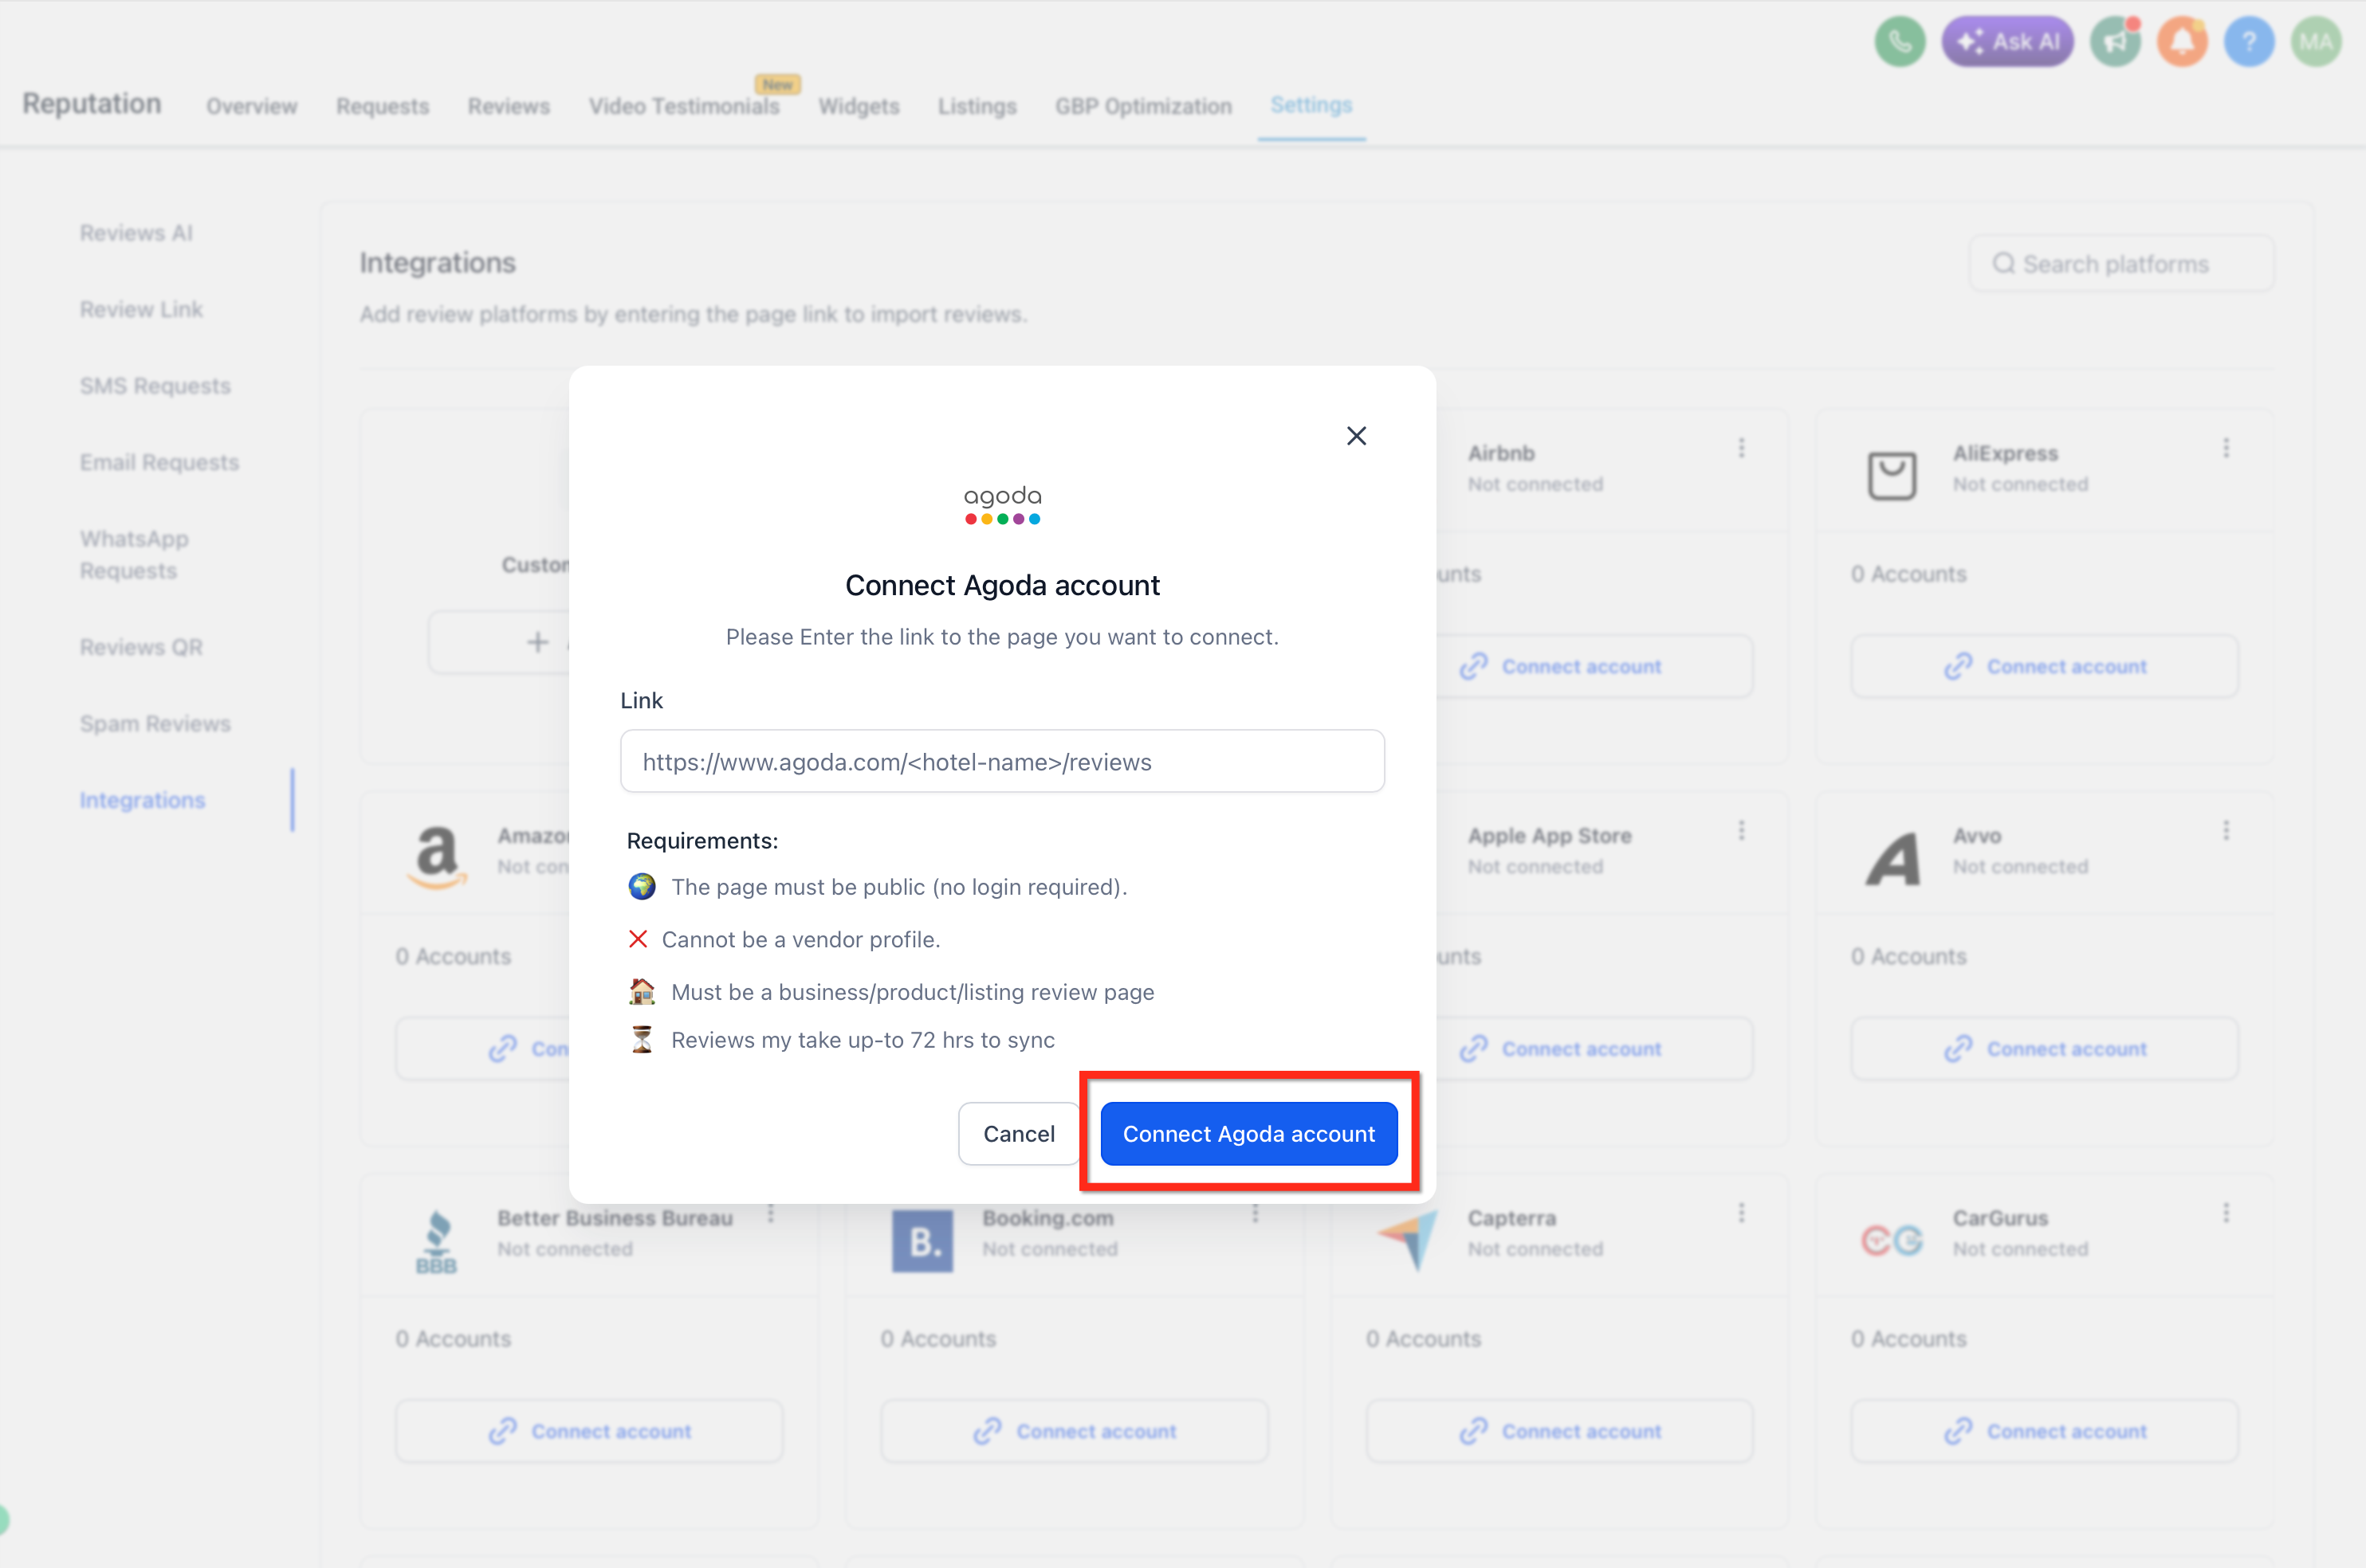Screen dimensions: 2366x1568
Task: Focus the Agoda Link input field
Action: coord(1002,761)
